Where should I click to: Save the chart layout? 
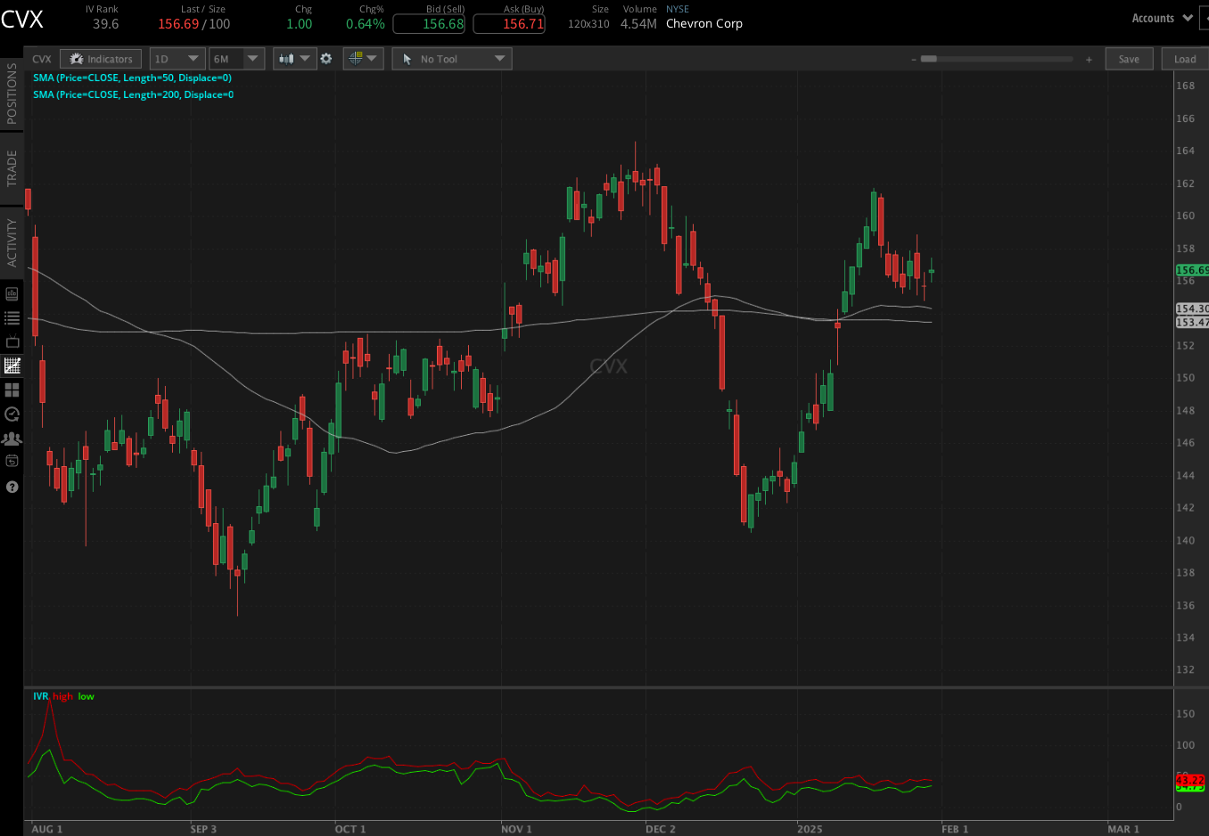point(1129,59)
